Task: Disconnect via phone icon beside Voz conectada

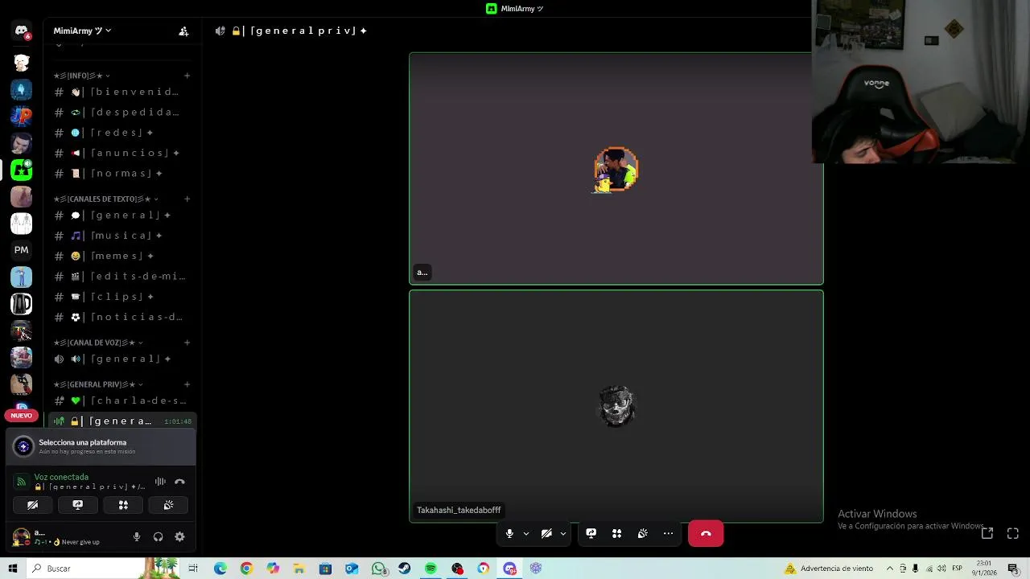Action: 179,482
